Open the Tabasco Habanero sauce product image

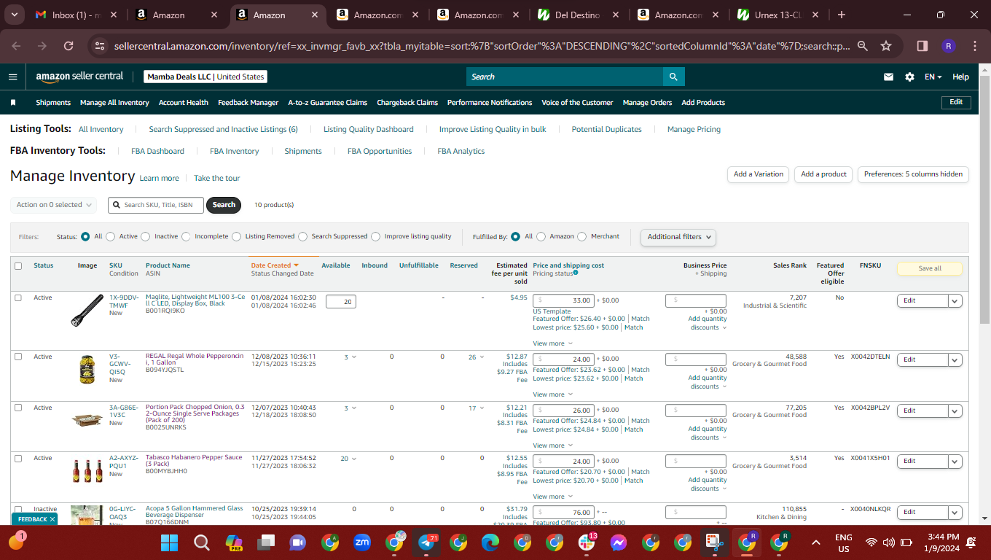tap(87, 471)
